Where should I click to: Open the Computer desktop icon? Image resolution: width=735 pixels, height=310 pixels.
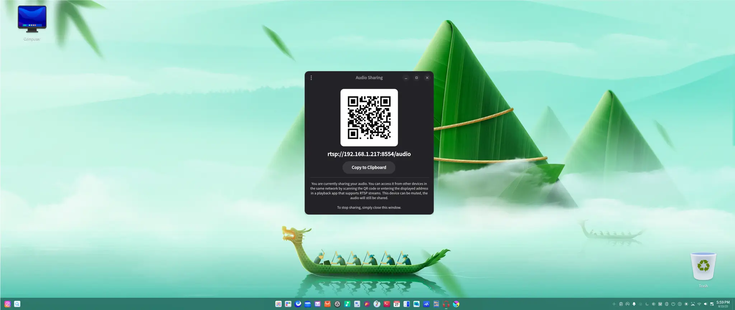tap(32, 23)
